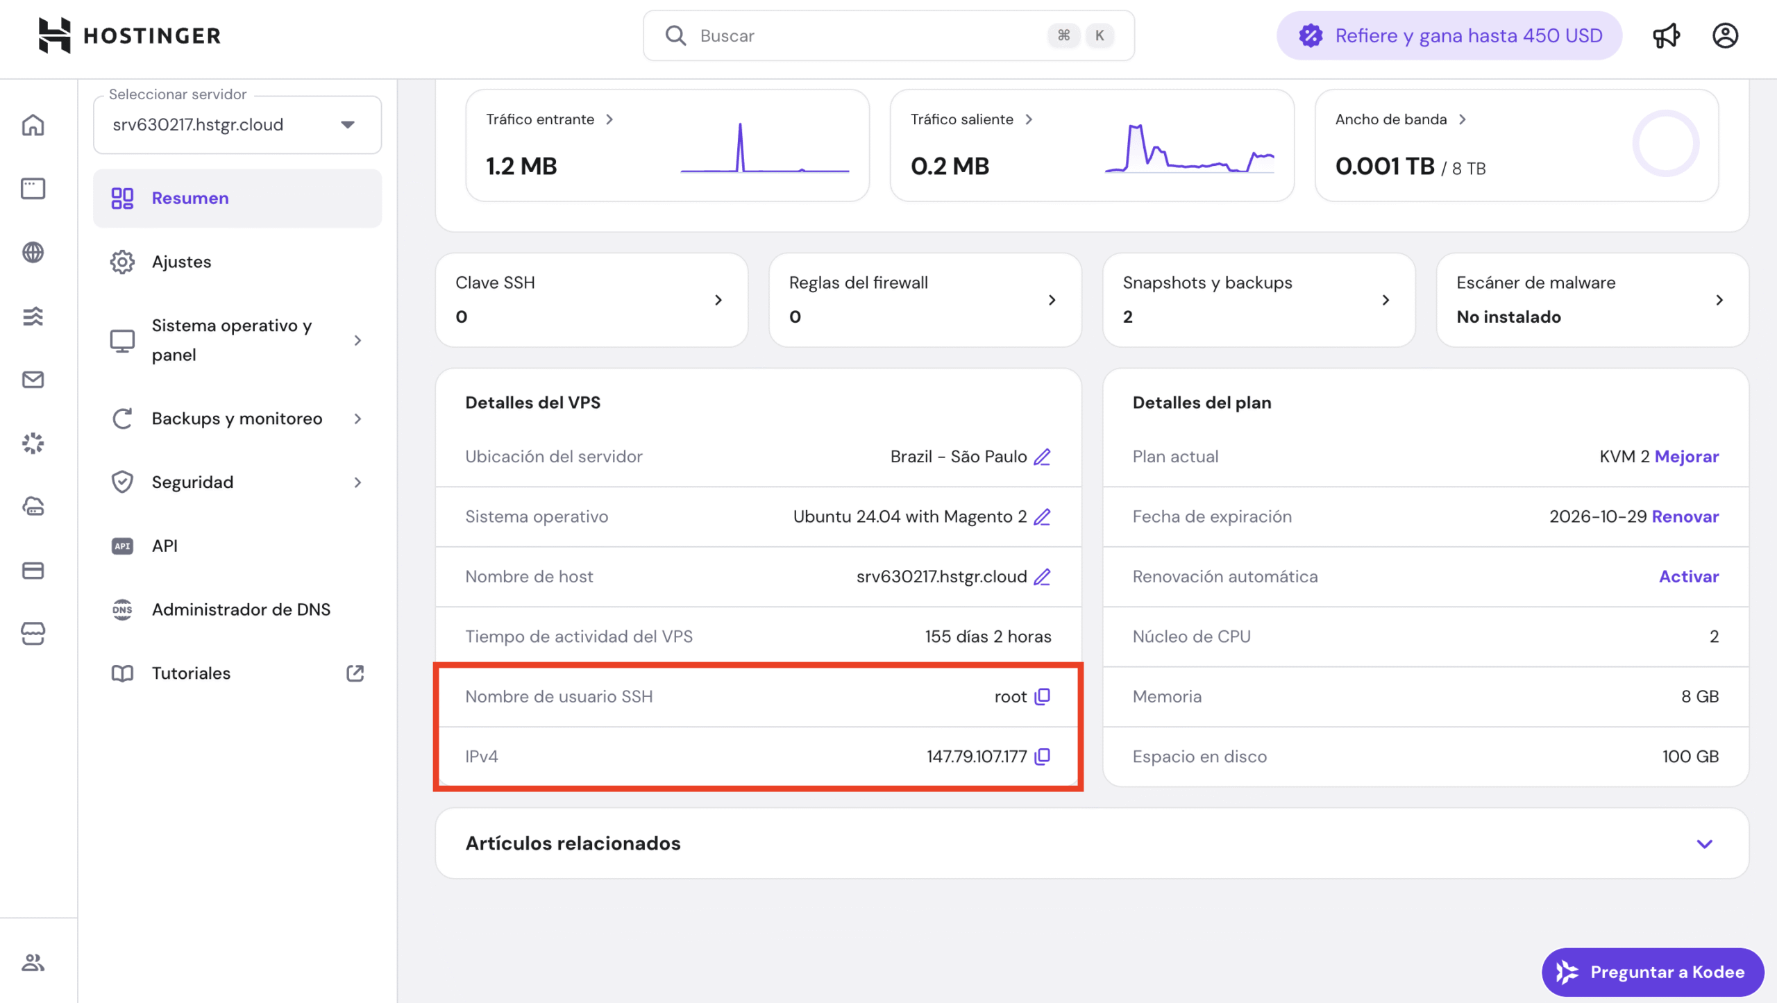Open the profile account icon

pyautogui.click(x=1726, y=35)
